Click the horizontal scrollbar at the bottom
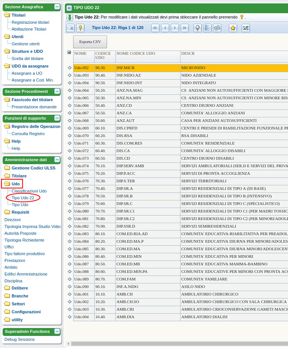Image resolution: width=288 pixels, height=348 pixels. [x=177, y=343]
